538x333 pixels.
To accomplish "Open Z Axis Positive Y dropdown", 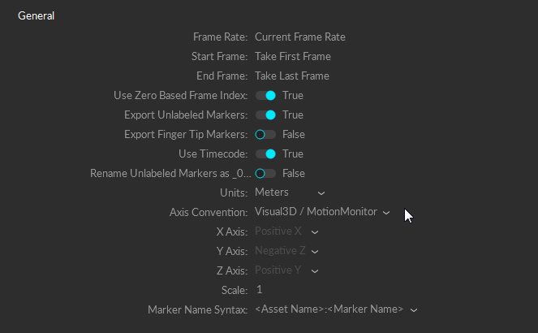I will (x=286, y=270).
